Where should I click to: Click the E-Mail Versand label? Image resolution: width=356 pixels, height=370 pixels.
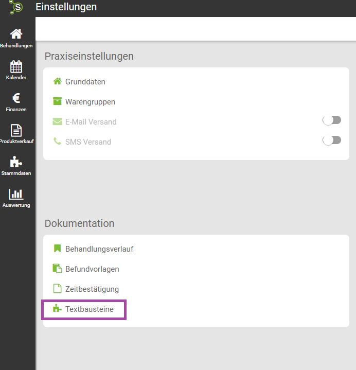(x=91, y=122)
